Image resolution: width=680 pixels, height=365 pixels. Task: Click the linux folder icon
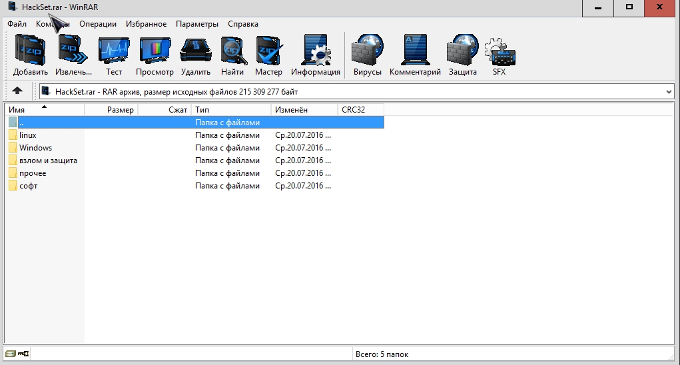pos(13,135)
